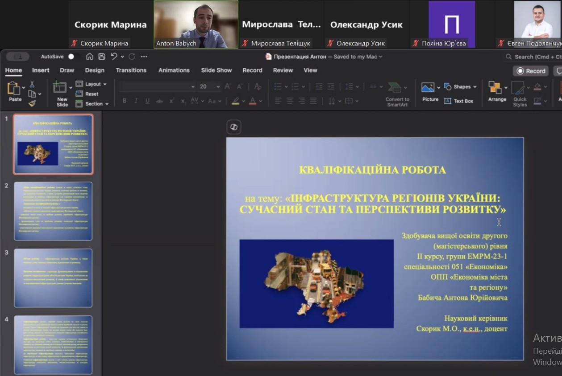
Task: Align text right
Action: point(301,101)
